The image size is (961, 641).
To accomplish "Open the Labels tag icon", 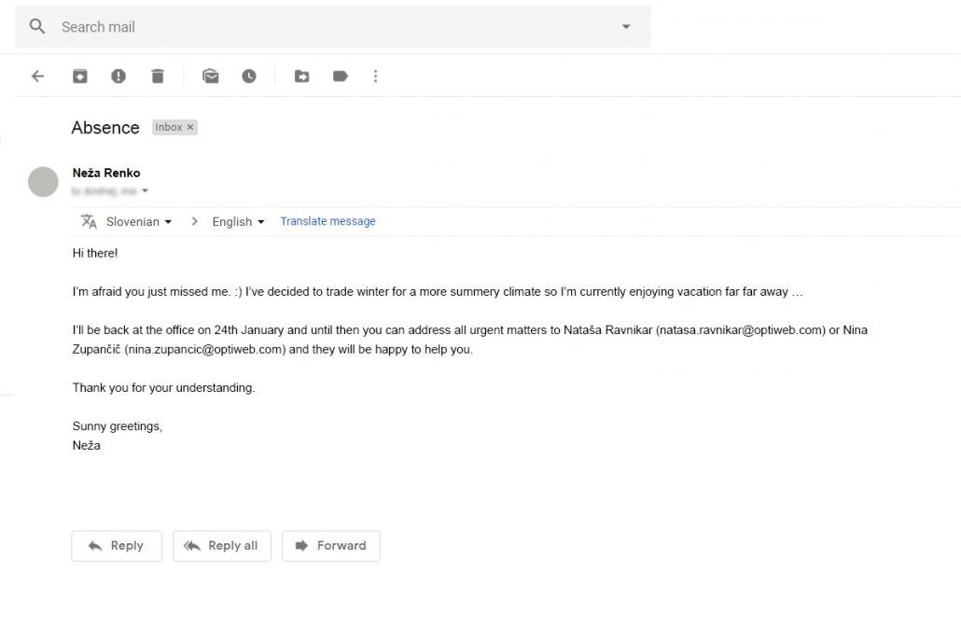I will tap(341, 77).
